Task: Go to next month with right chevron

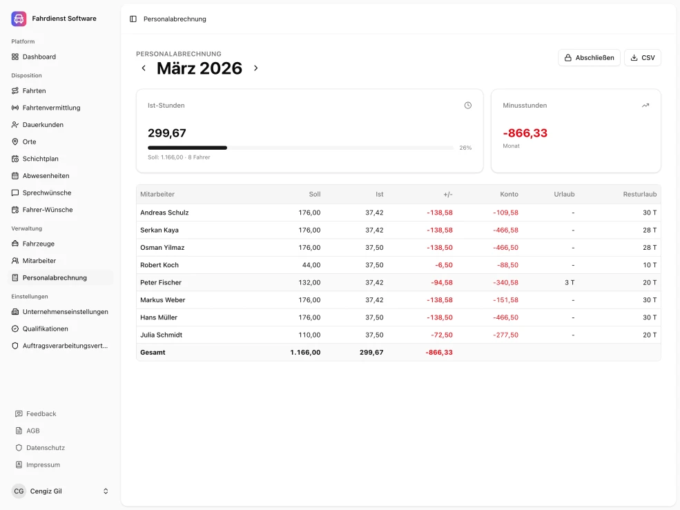Action: pyautogui.click(x=255, y=68)
